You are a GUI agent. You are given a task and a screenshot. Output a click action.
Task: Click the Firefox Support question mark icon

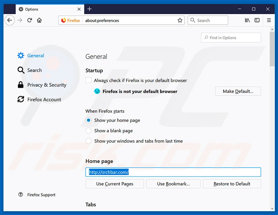[20, 195]
